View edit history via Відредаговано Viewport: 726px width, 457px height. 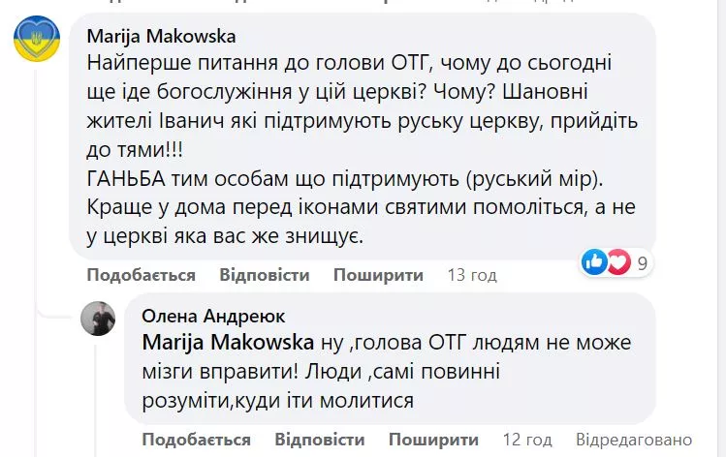634,438
